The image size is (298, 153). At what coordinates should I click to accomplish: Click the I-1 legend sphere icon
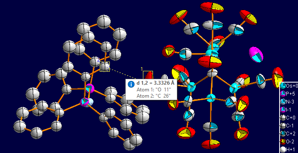(x=283, y=110)
